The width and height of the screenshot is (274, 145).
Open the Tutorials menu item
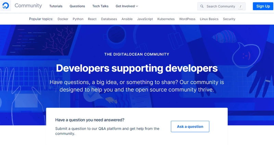[x=56, y=6]
